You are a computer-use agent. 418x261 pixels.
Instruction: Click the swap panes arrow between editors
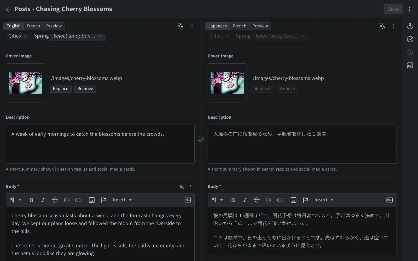201,140
